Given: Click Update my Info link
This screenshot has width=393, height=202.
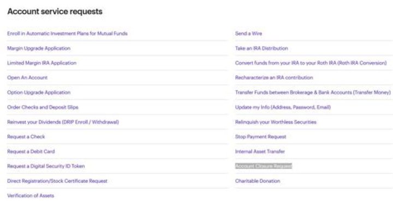Looking at the screenshot, I should coord(283,107).
